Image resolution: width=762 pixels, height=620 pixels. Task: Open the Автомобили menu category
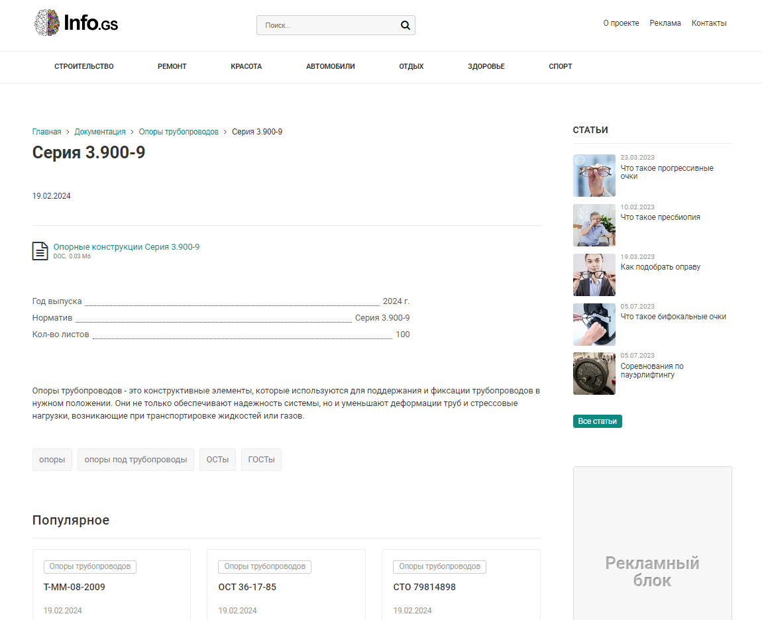pyautogui.click(x=330, y=66)
